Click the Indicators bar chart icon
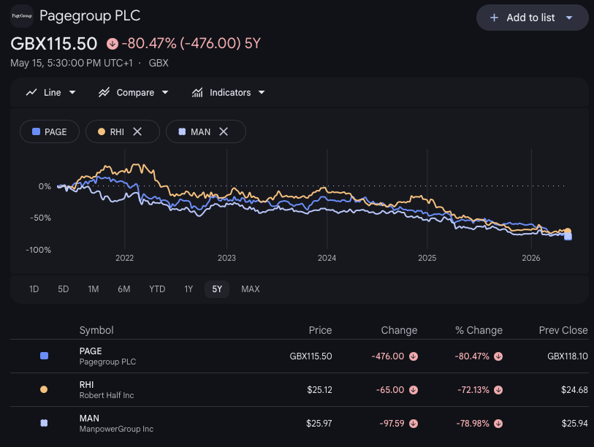Screen dimensions: 594x447 click(x=197, y=93)
